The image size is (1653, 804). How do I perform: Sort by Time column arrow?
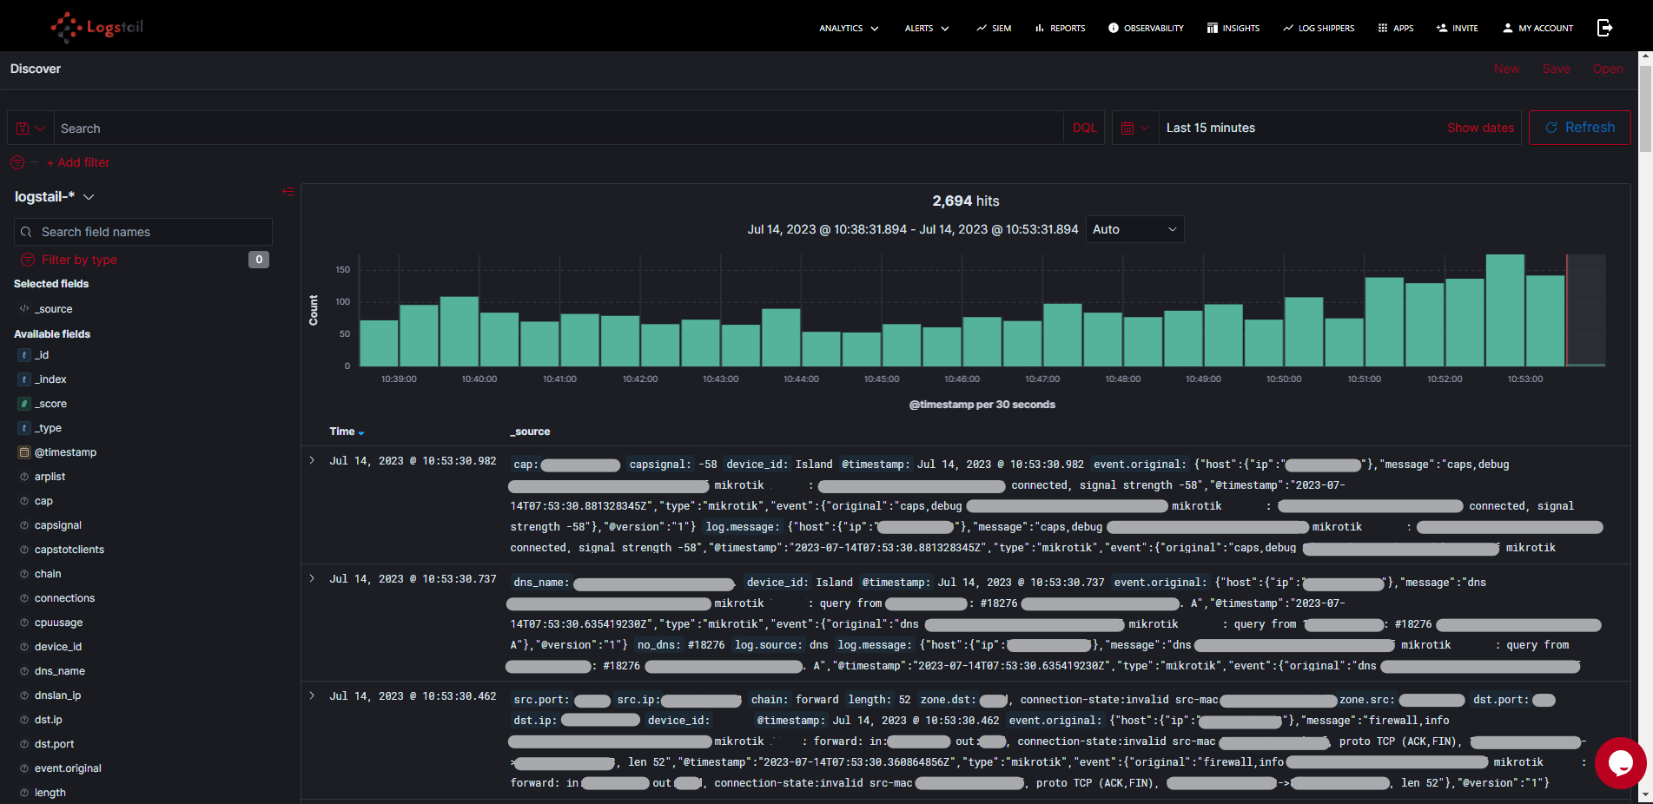361,432
